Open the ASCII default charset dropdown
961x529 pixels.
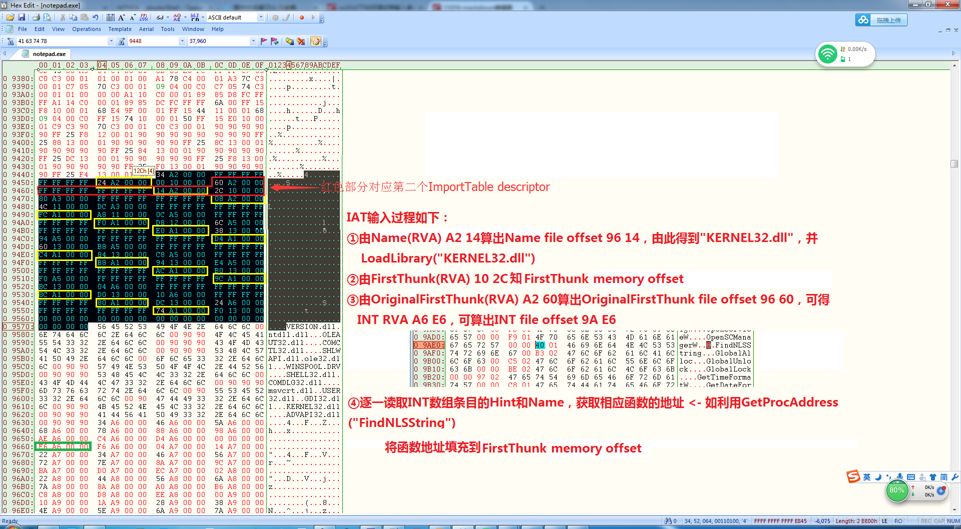click(261, 17)
